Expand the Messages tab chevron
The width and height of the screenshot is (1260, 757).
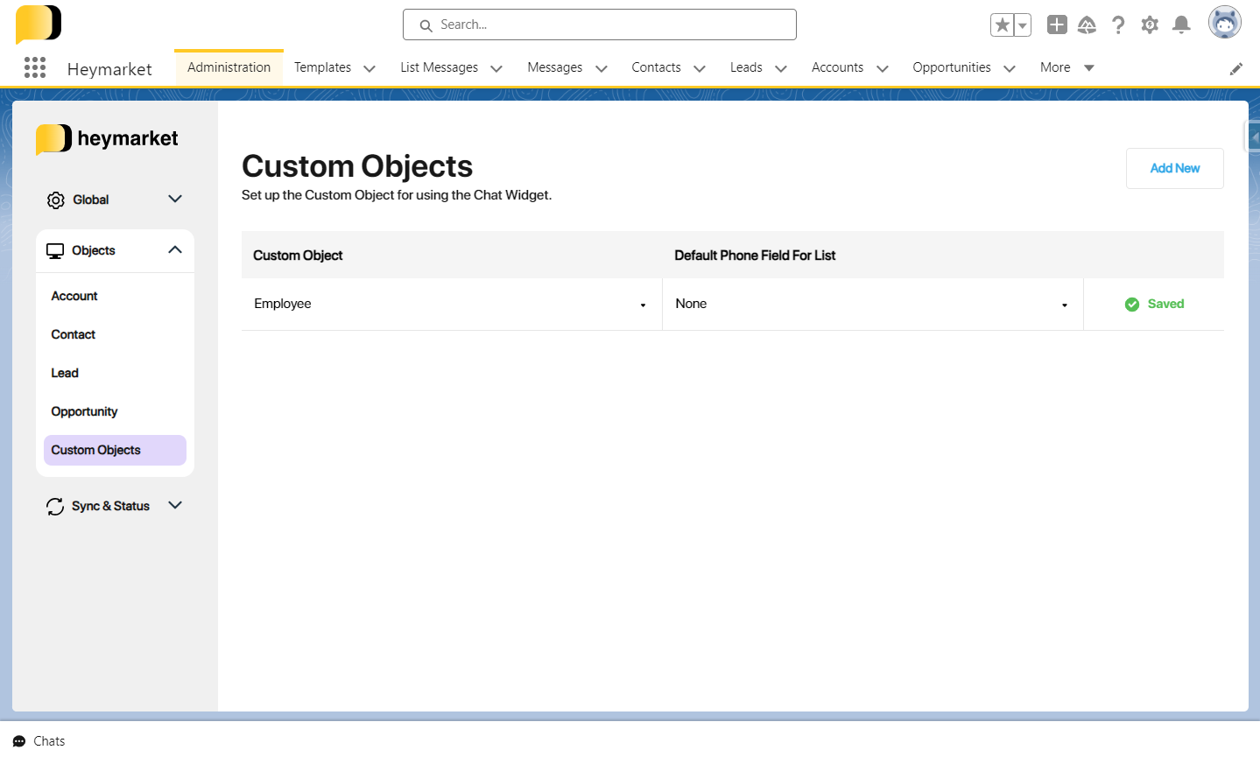tap(602, 68)
